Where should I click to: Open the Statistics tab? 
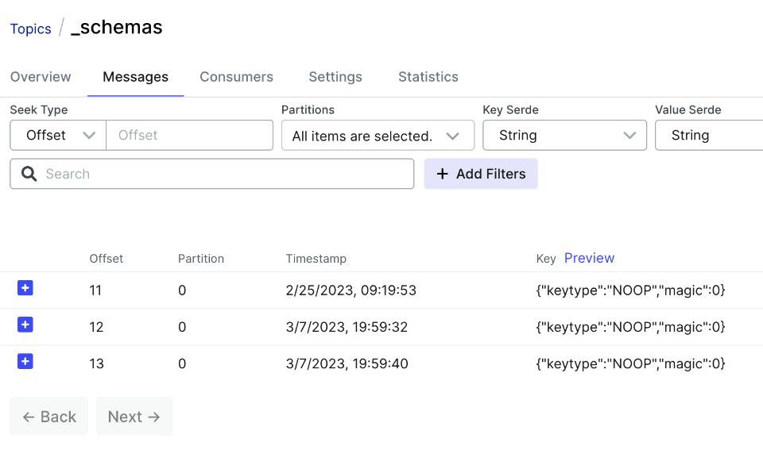point(428,77)
